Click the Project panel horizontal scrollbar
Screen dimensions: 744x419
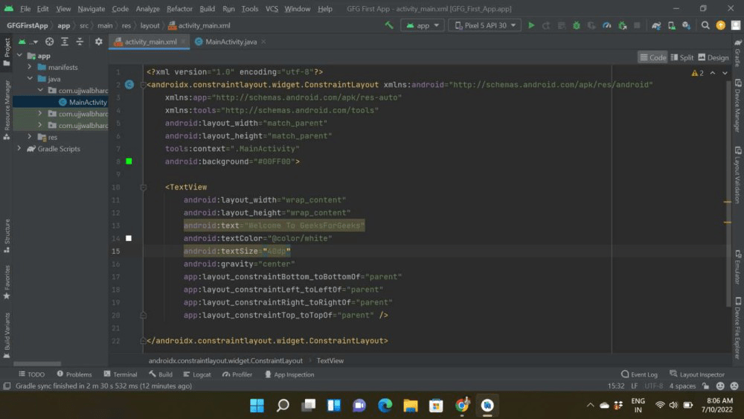pyautogui.click(x=37, y=364)
